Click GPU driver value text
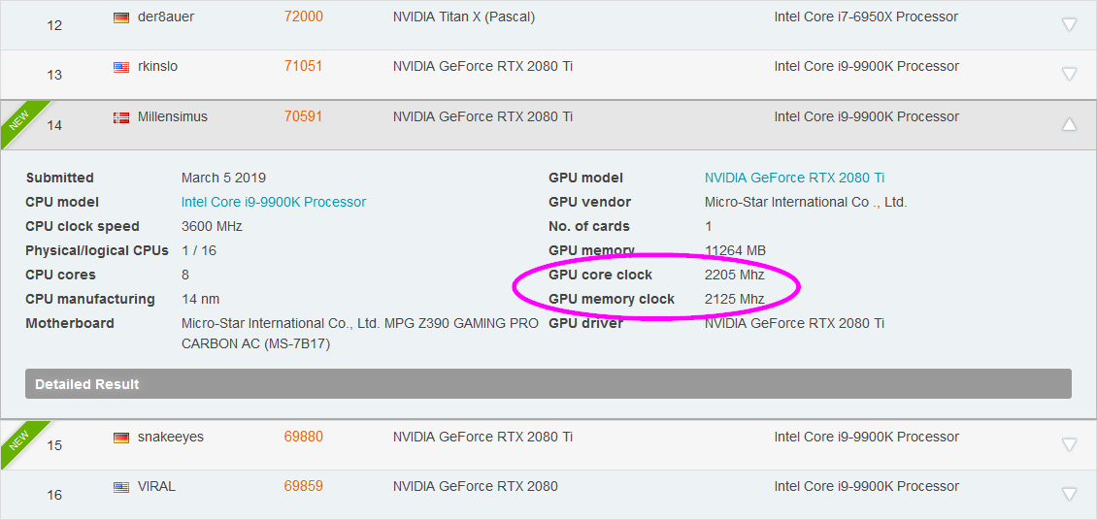 (795, 324)
